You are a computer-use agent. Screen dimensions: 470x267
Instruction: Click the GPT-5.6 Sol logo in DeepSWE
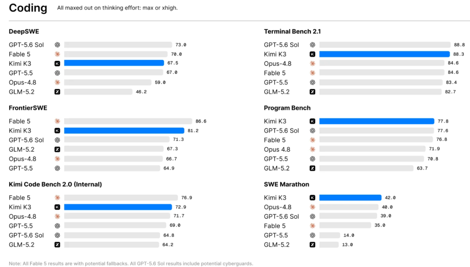pos(57,45)
